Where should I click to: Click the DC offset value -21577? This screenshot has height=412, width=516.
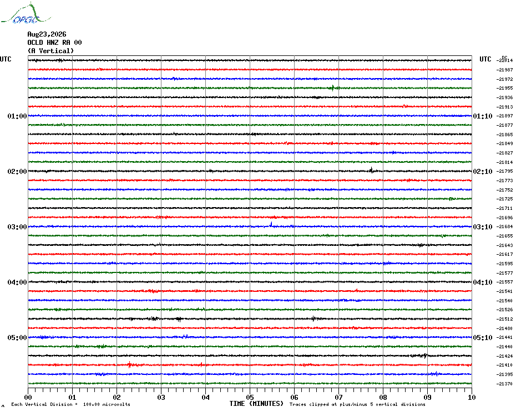(504, 273)
